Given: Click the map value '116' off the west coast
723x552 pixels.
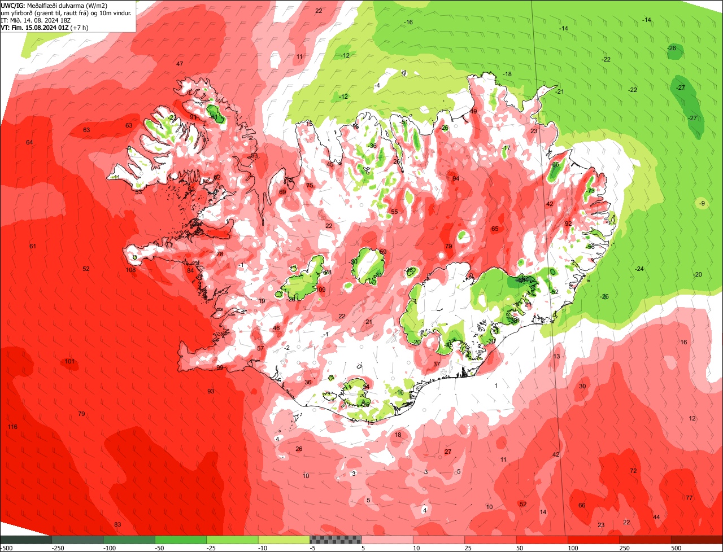Looking at the screenshot, I should tap(12, 427).
